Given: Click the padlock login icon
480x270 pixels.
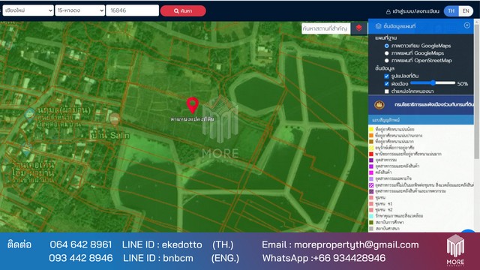Looking at the screenshot, I should tap(388, 12).
